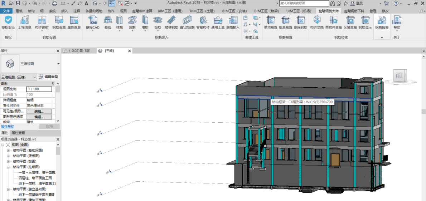Click the 授权验证 shield icon
Screen dimensions: 426x201
pyautogui.click(x=8, y=20)
